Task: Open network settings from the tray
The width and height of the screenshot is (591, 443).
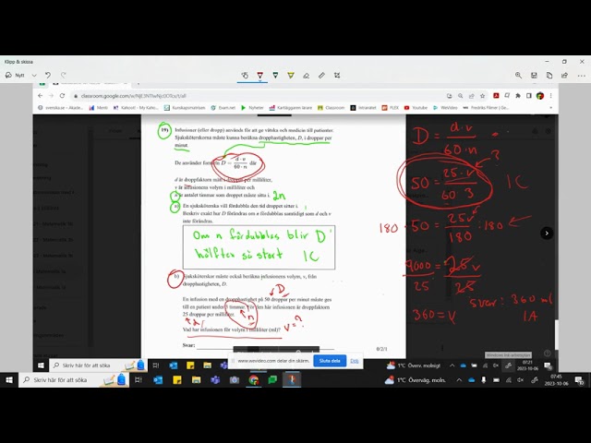Action: [x=509, y=380]
